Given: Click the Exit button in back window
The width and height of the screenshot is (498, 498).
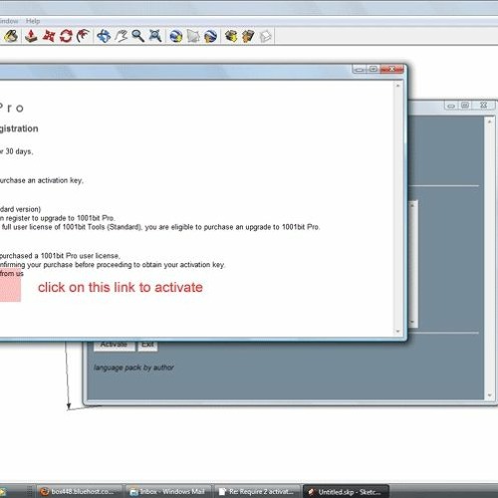Looking at the screenshot, I should point(147,346).
